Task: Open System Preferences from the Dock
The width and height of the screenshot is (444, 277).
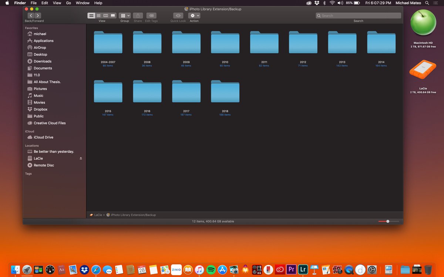Action: pos(371,269)
